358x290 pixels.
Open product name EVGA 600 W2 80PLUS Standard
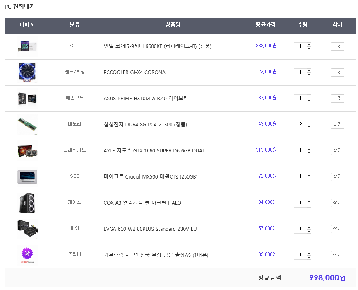click(150, 229)
